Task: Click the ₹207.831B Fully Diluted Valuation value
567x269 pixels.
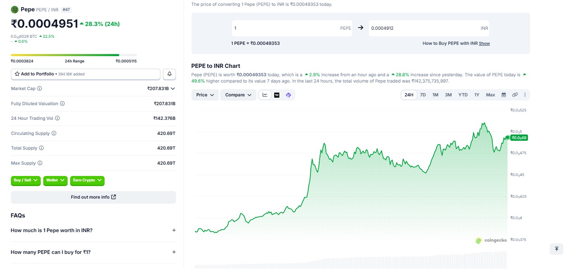Action: [165, 103]
